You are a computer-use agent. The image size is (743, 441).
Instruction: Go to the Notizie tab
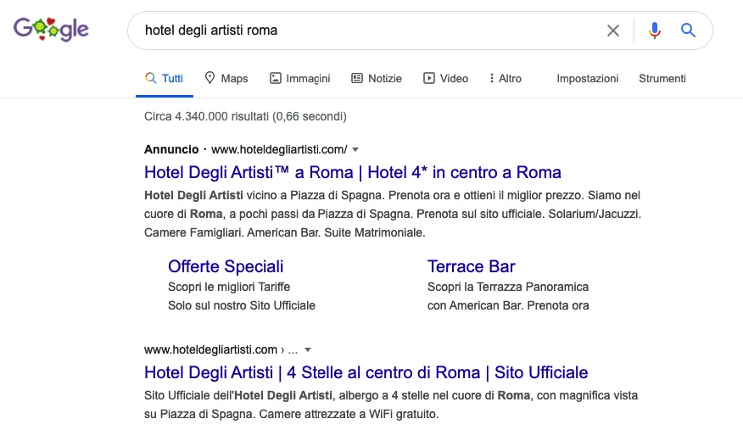coord(377,78)
